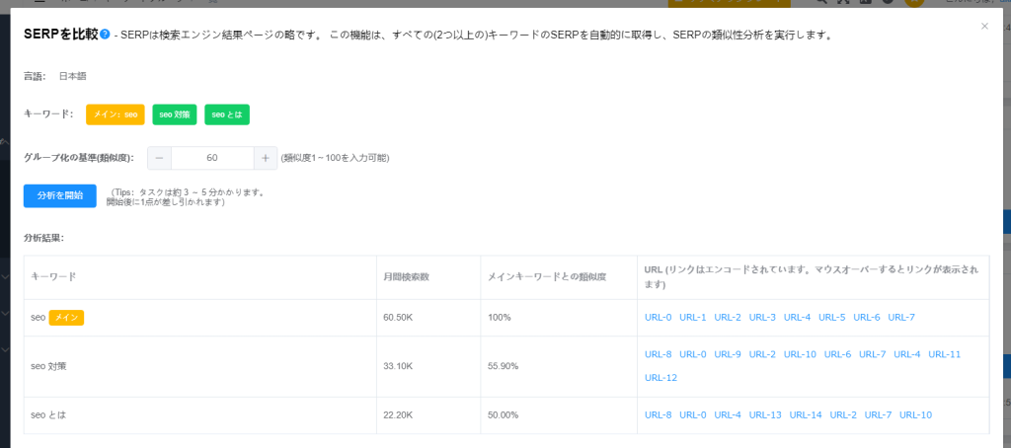Open URL-5 in the seo メイン row
This screenshot has height=448, width=1011.
[831, 317]
